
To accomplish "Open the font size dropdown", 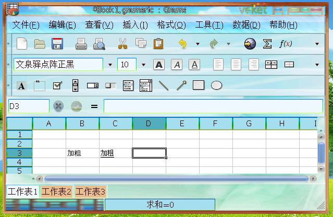I will 143,65.
